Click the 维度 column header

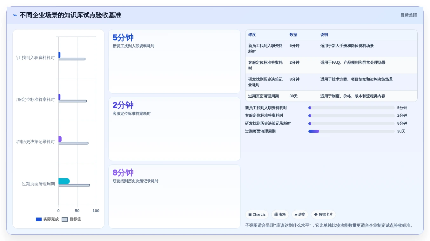(x=252, y=35)
